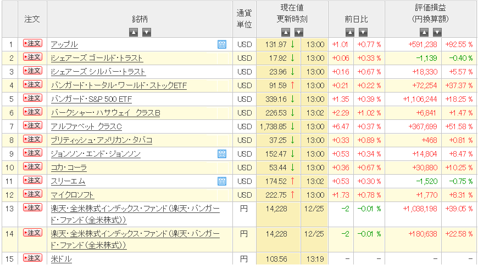
Task: Click 注文 button for iシェアーズ シルバー・トラスト
Action: click(32, 71)
